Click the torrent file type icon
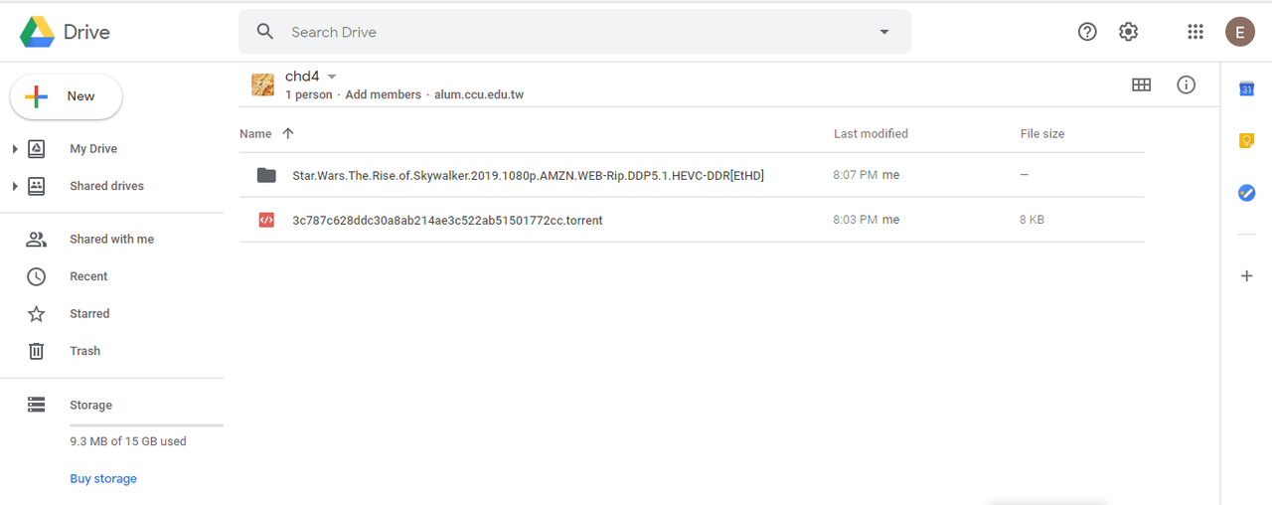This screenshot has width=1272, height=505. click(x=266, y=220)
